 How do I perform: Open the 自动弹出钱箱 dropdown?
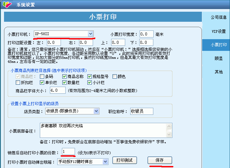point(106,162)
